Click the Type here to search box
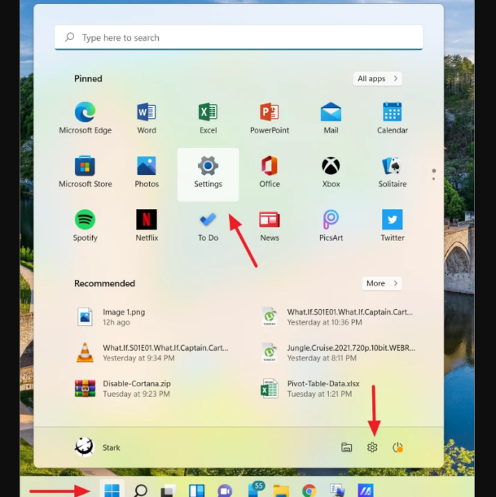The image size is (496, 497). [239, 37]
